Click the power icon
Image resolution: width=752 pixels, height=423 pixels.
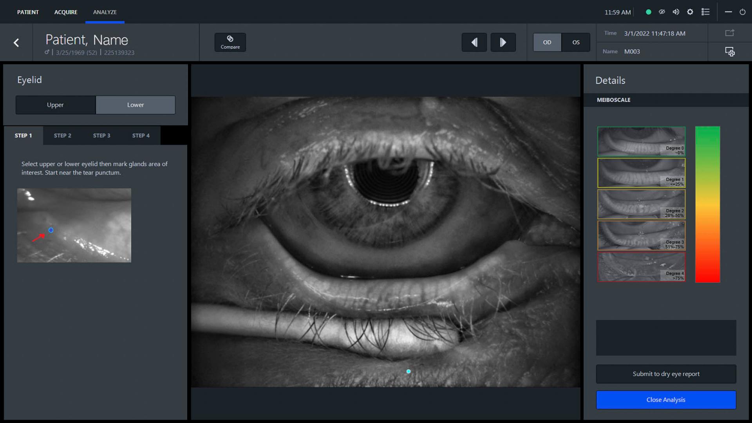743,12
